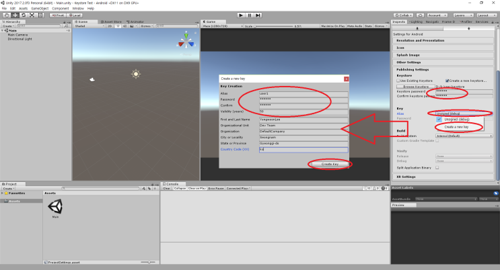
Task: Uncheck Create a new keystore
Action: point(446,81)
